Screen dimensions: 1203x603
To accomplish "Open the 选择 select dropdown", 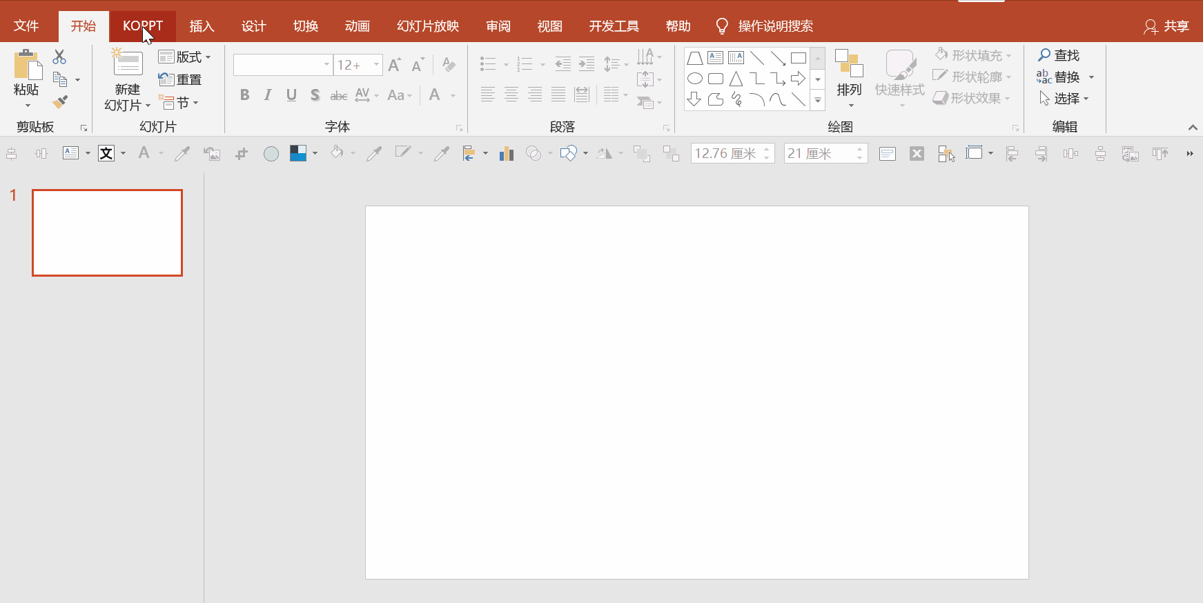I will tap(1064, 99).
